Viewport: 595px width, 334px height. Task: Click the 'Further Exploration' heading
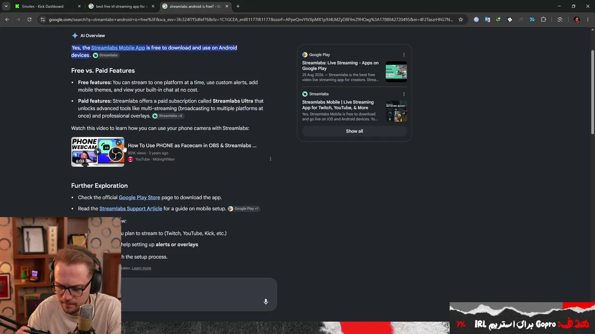coord(99,186)
